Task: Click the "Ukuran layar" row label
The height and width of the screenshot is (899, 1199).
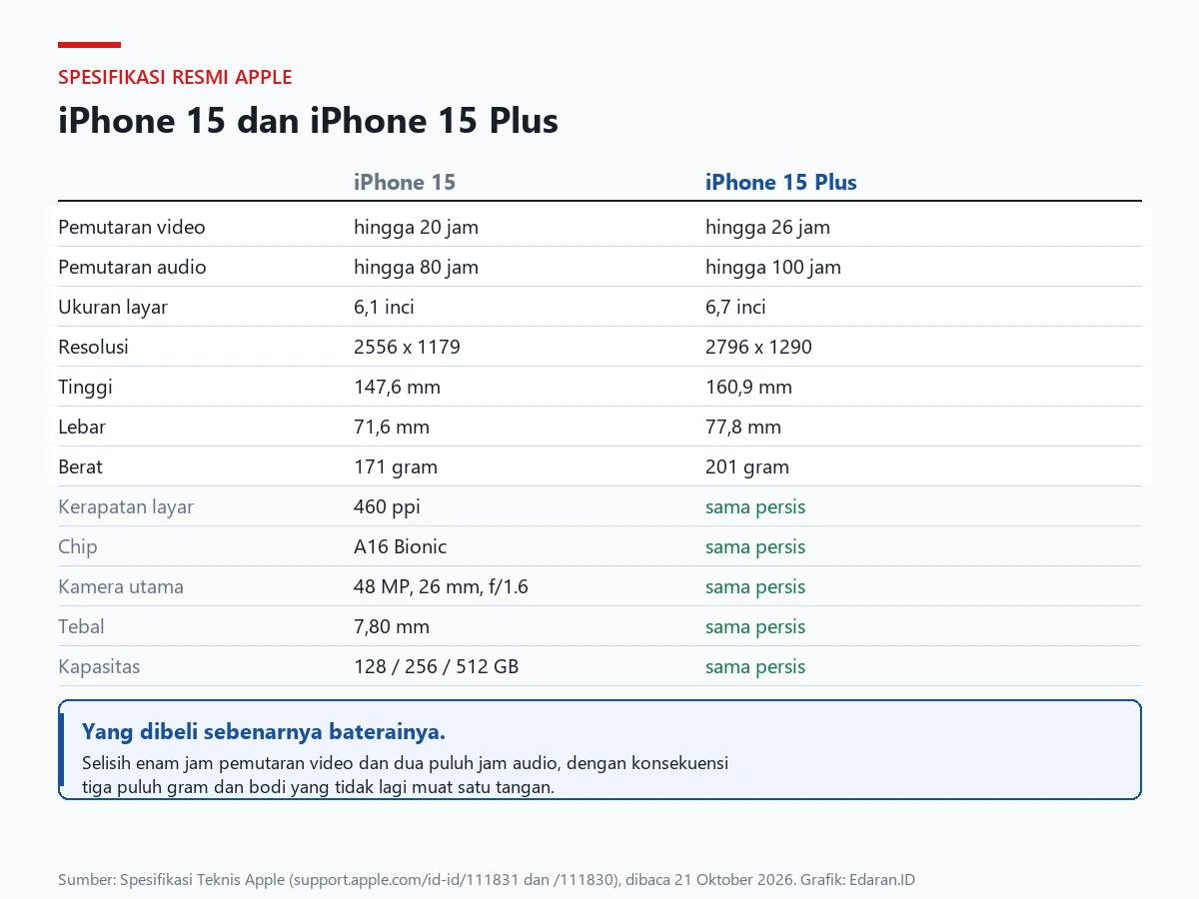Action: point(113,307)
